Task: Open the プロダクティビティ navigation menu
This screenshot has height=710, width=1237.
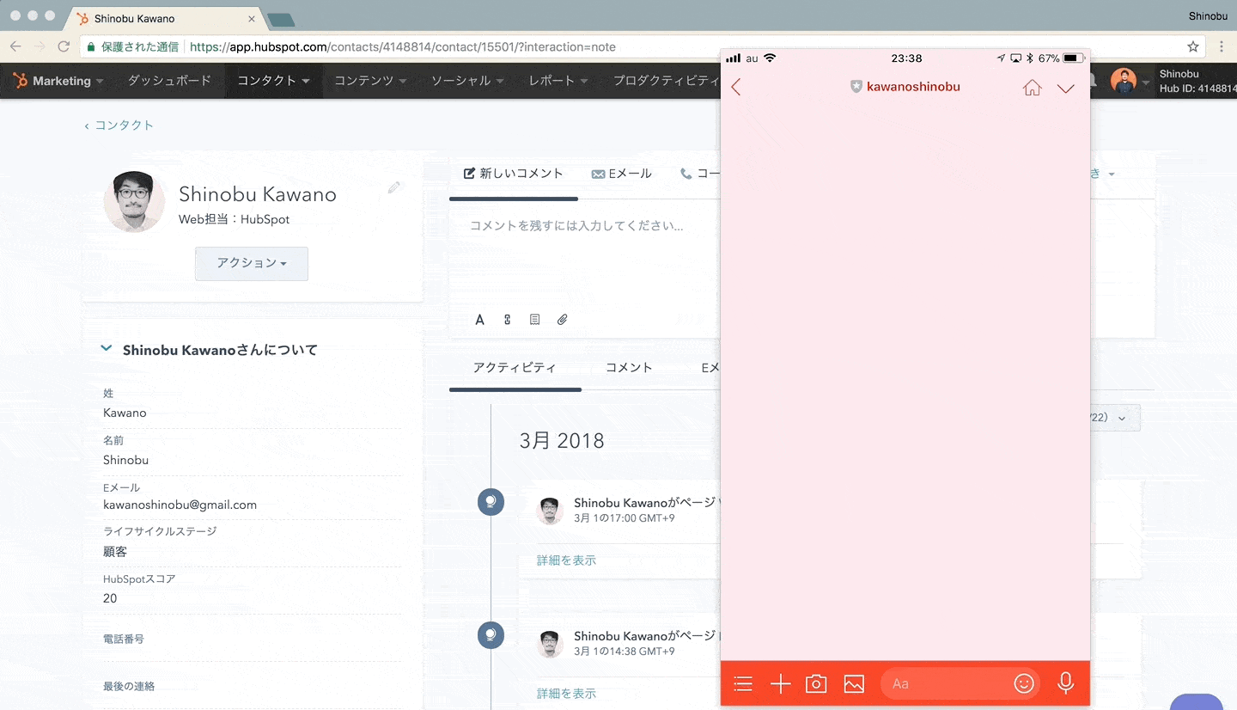Action: [667, 81]
